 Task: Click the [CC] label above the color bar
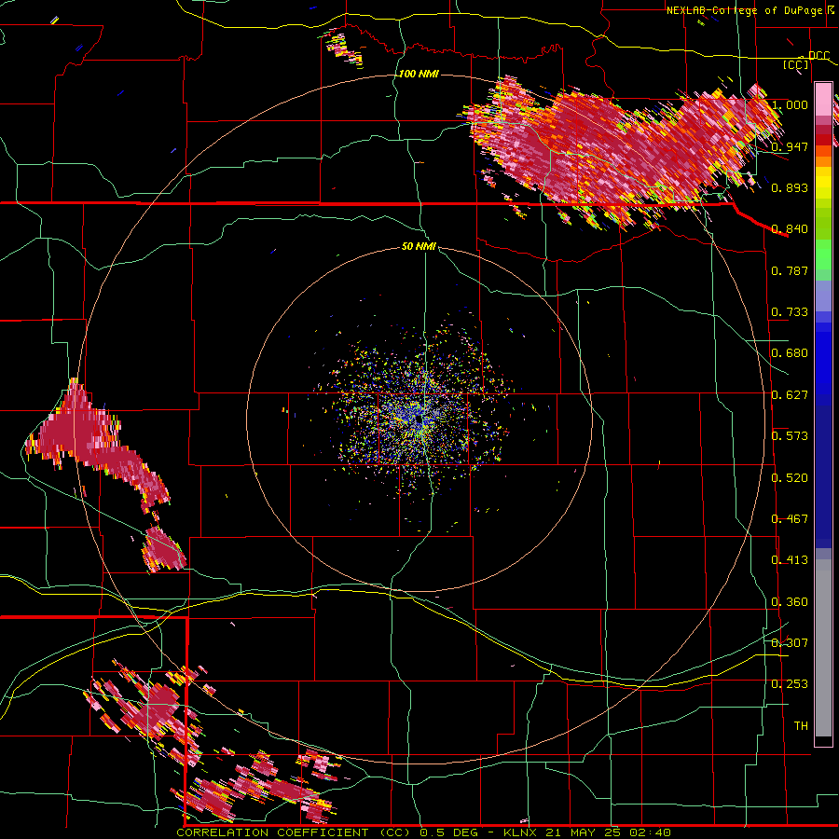pyautogui.click(x=796, y=64)
